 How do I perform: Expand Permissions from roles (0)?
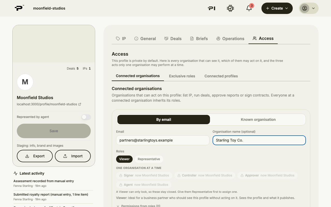(x=138, y=206)
